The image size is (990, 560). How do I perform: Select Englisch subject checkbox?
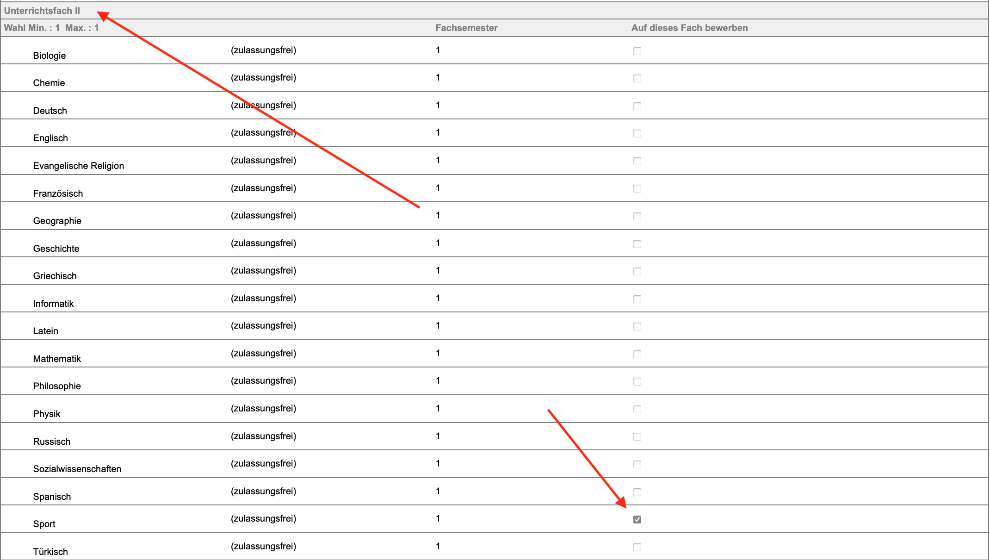click(x=637, y=134)
